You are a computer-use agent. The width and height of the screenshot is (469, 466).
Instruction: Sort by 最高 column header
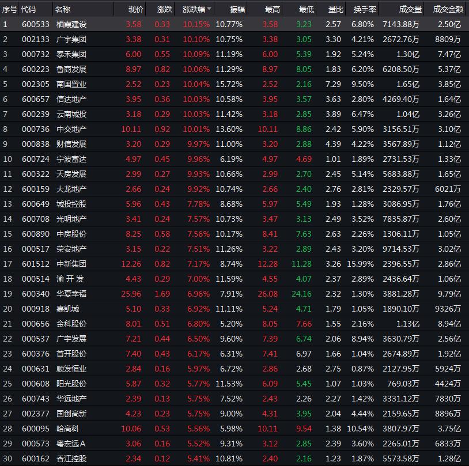tap(273, 9)
